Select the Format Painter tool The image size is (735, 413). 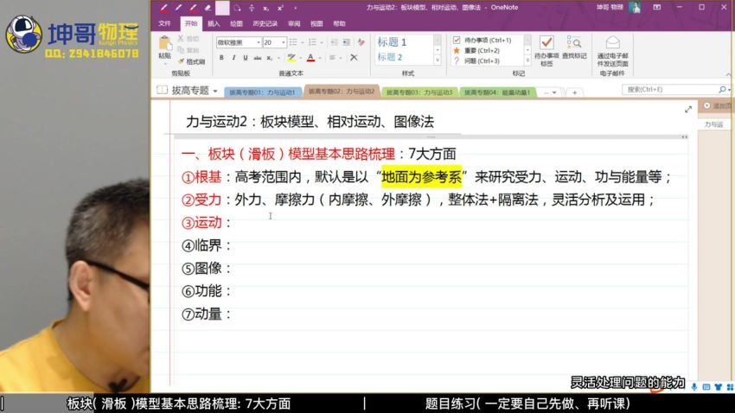pos(191,61)
